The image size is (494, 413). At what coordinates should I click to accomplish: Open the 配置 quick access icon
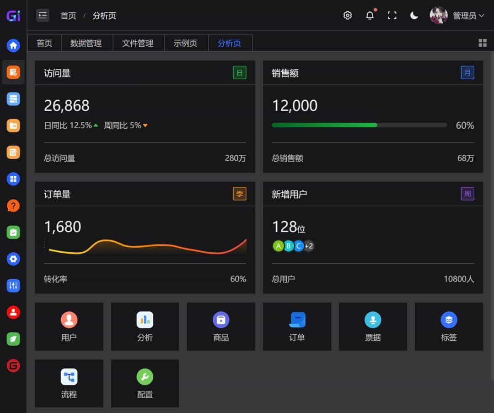click(x=145, y=384)
